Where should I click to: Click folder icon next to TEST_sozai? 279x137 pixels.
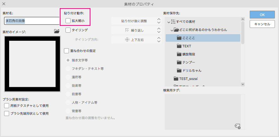176,78
